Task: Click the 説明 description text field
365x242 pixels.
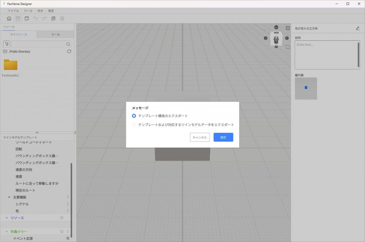Action: coord(326,55)
